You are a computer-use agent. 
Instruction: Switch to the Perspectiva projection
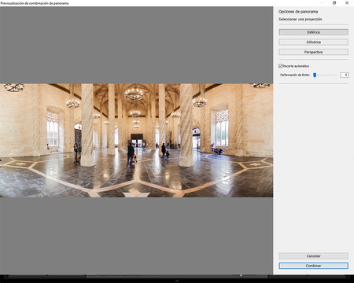(x=313, y=52)
